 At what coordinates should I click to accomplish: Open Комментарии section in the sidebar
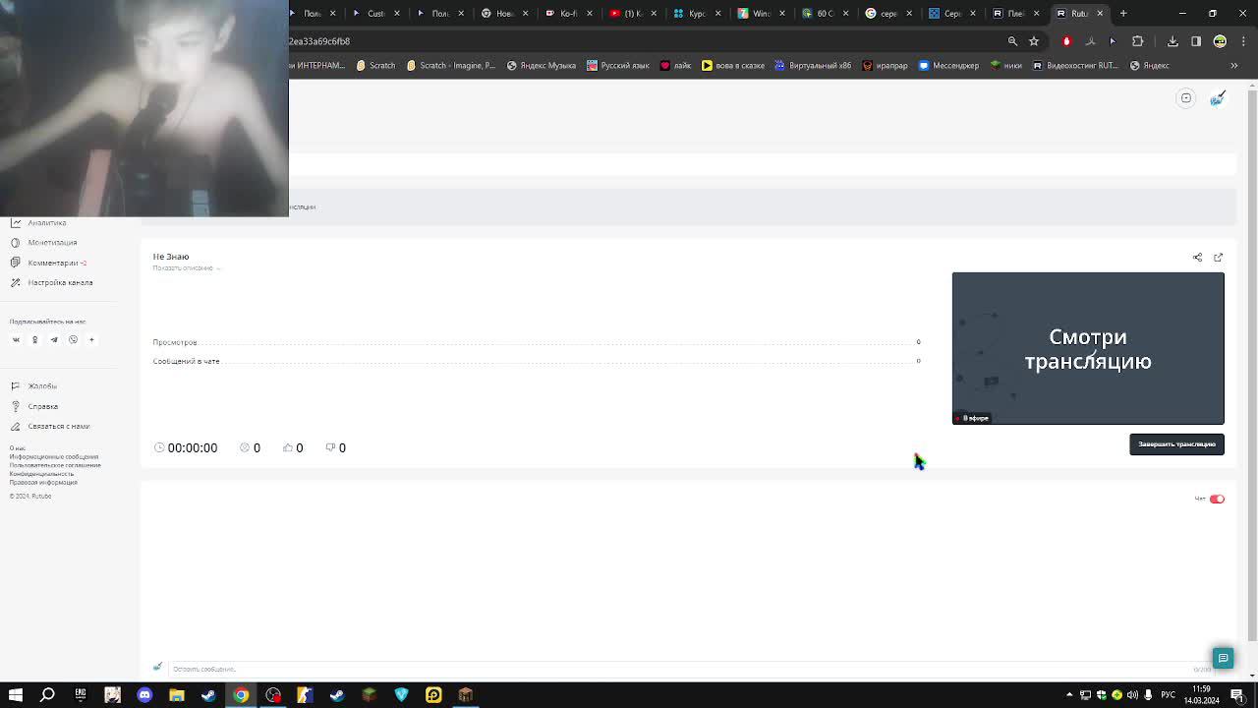pyautogui.click(x=47, y=263)
